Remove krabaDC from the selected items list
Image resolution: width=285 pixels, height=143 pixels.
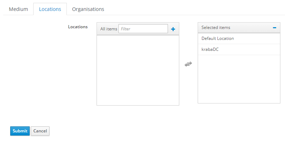(x=239, y=49)
